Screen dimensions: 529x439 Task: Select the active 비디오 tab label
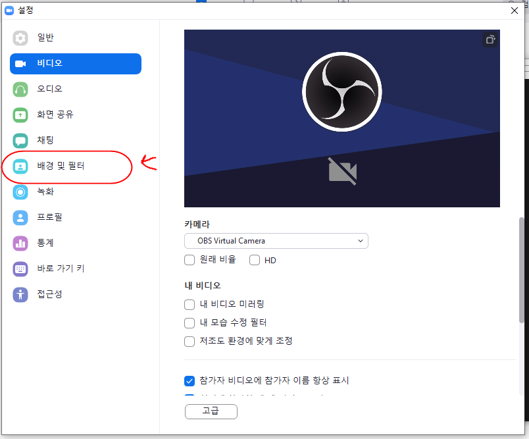pyautogui.click(x=49, y=63)
